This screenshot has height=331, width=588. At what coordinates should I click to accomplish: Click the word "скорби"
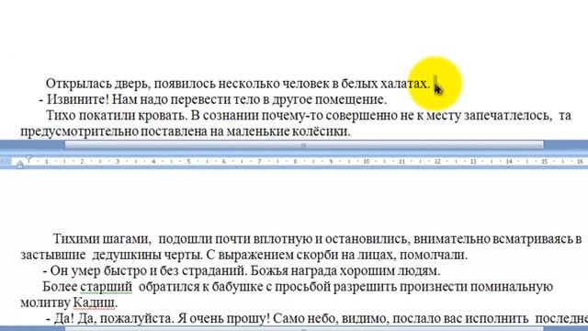click(316, 256)
